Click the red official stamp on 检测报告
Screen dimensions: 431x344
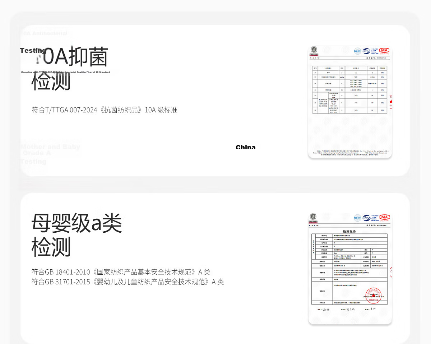374,295
